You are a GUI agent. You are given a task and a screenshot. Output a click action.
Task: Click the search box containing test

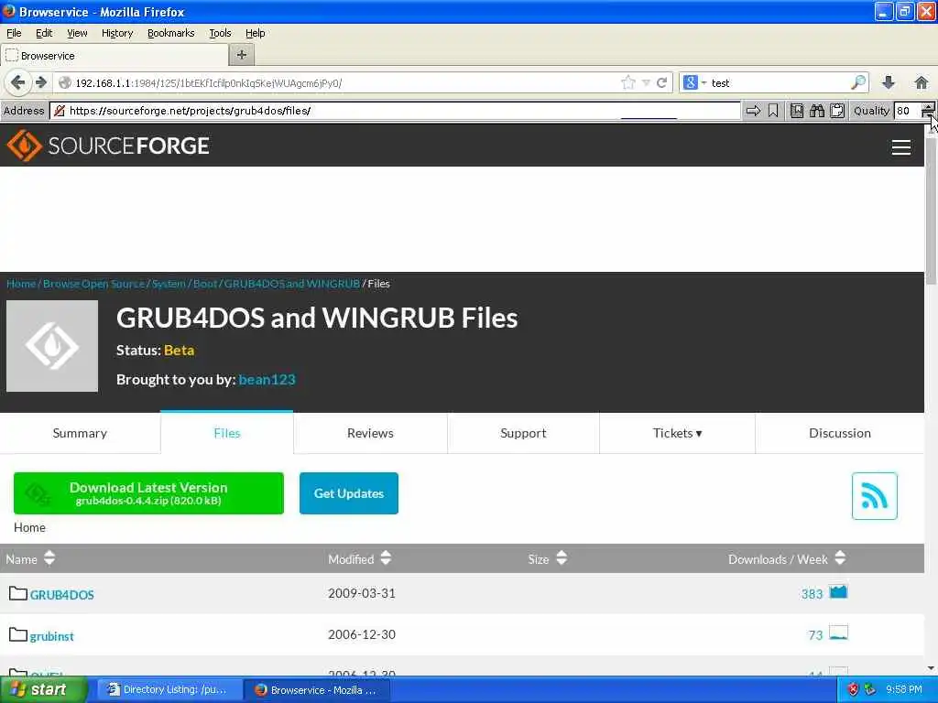coord(779,83)
